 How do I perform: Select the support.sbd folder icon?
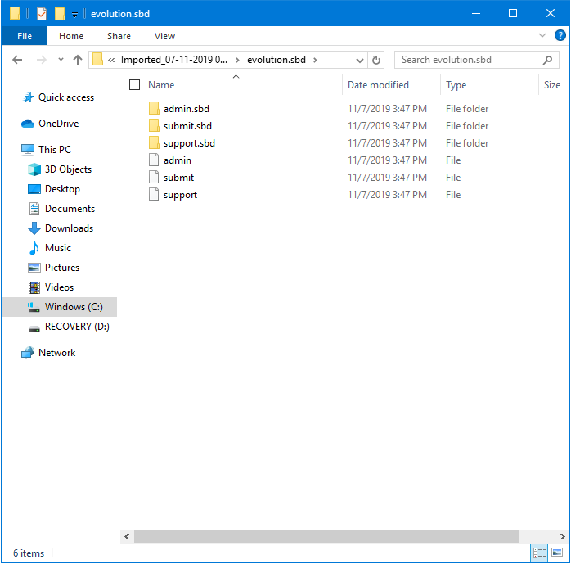point(154,142)
